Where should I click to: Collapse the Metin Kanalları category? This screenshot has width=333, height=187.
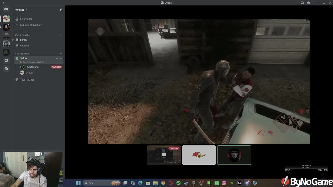tap(24, 35)
